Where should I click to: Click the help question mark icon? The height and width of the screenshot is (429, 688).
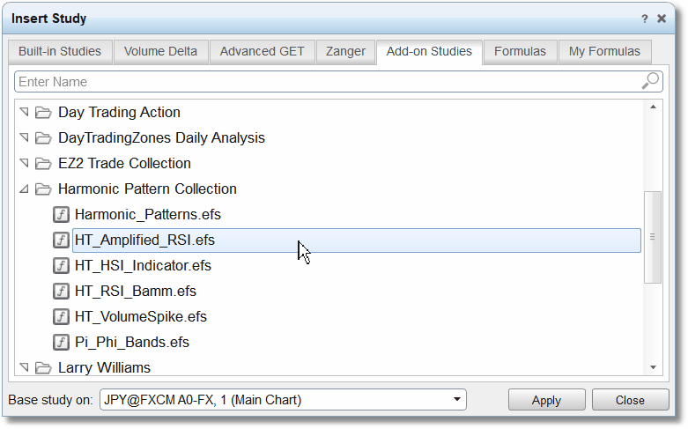coord(644,18)
